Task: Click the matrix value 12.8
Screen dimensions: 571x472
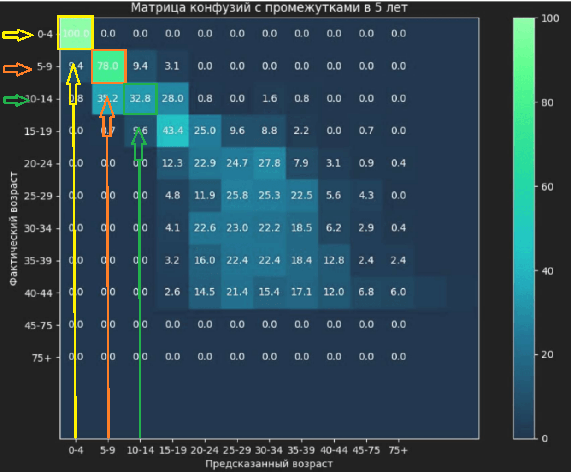Action: [x=334, y=260]
